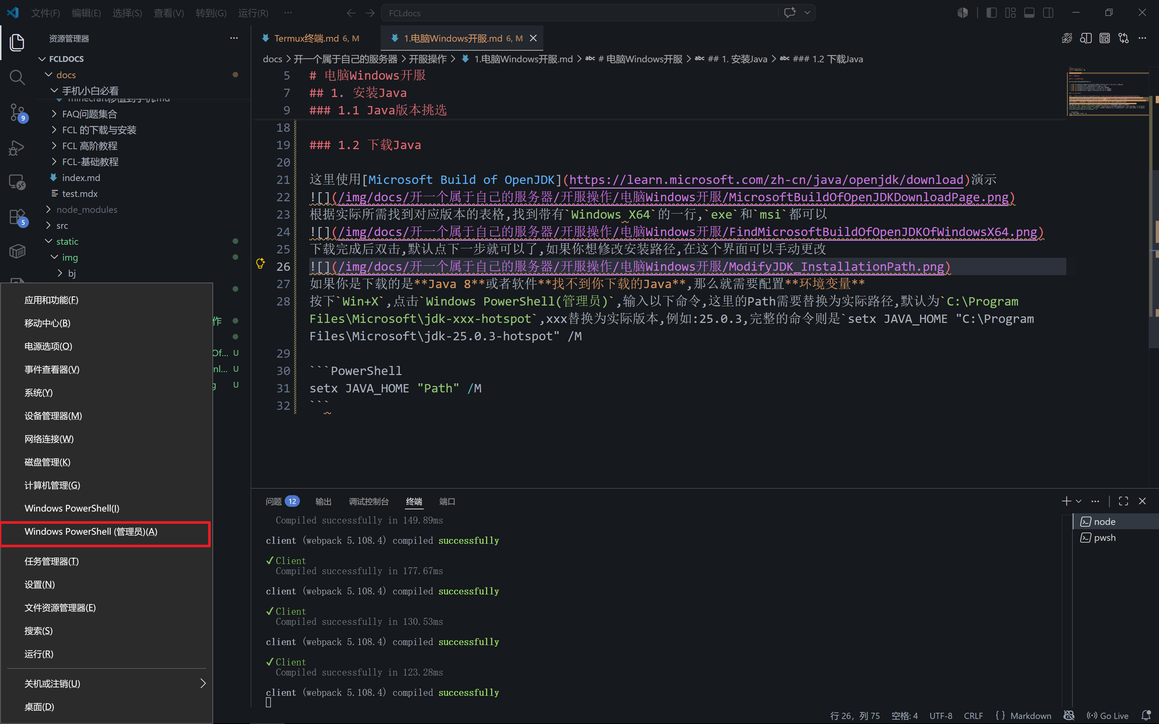Open Explorer more actions ellipsis
1159x724 pixels.
click(x=234, y=38)
